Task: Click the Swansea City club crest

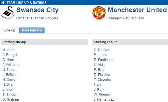Action: [8, 13]
